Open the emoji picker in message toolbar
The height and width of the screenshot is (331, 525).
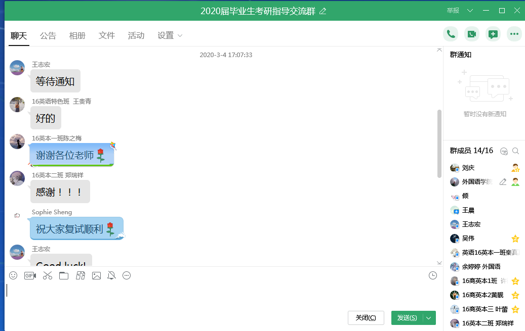(x=13, y=275)
